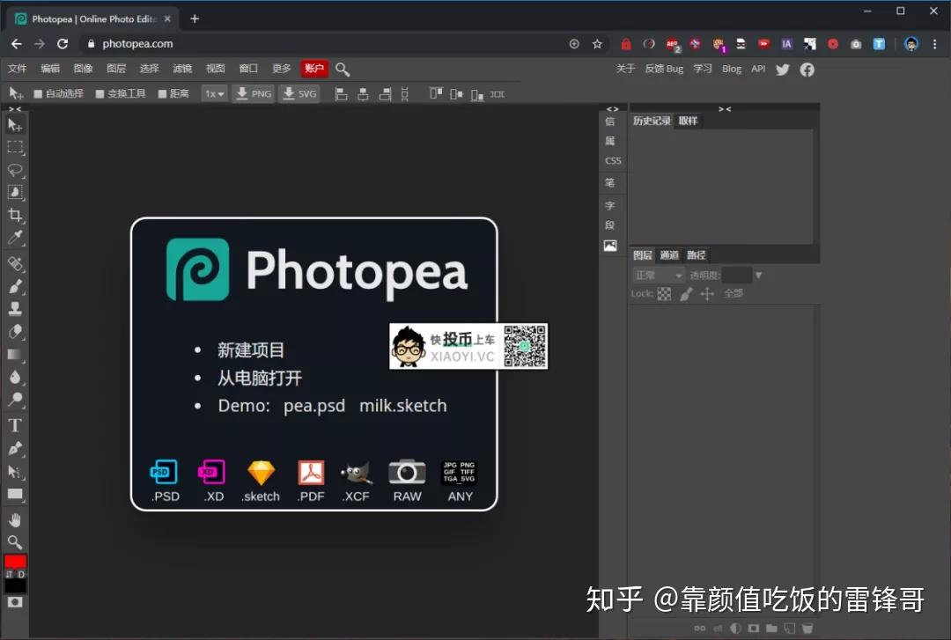Screen dimensions: 951x640
Task: Open the milk.sketch demo file
Action: tap(402, 406)
